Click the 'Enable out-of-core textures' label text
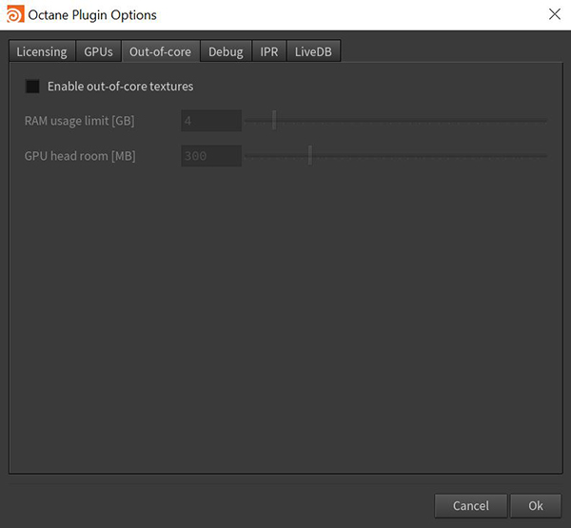Screen dimensions: 571x528 coord(120,87)
